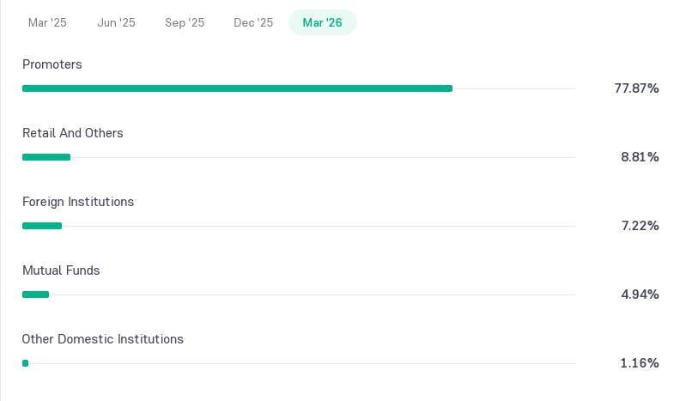Click the Promoters label

point(52,64)
